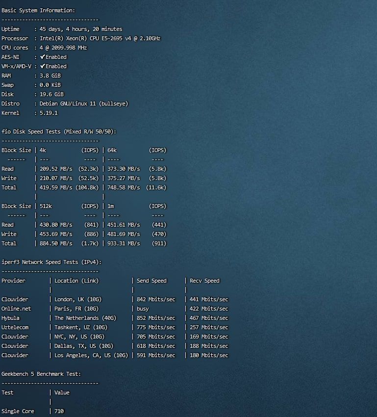This screenshot has width=377, height=417.
Task: Click the 'Recv Speed' column header
Action: click(x=204, y=281)
